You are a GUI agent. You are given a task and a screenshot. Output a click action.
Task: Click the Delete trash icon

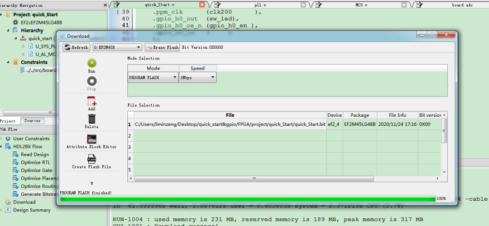pos(91,119)
